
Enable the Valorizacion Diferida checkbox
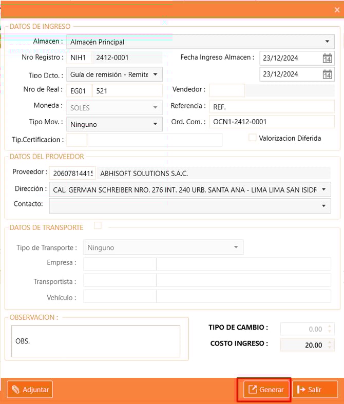[252, 138]
